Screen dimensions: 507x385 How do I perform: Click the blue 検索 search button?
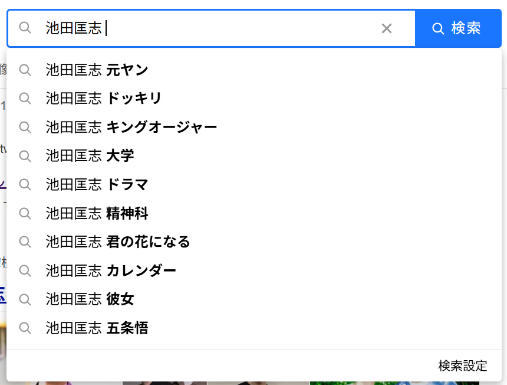tap(458, 28)
